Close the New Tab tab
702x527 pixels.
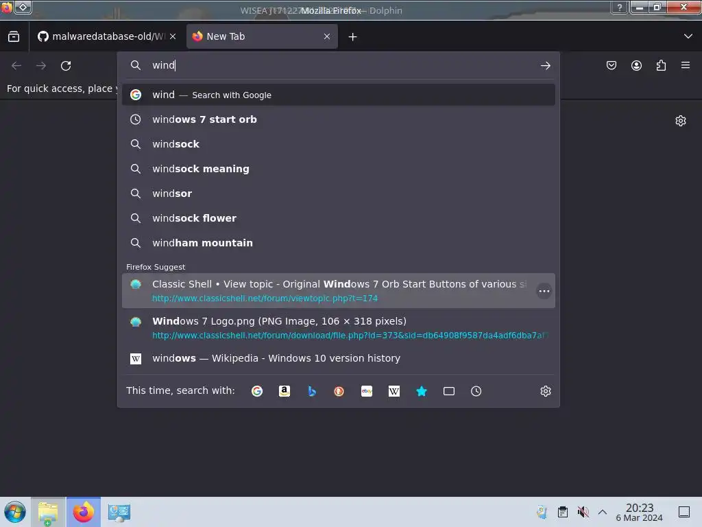(327, 36)
